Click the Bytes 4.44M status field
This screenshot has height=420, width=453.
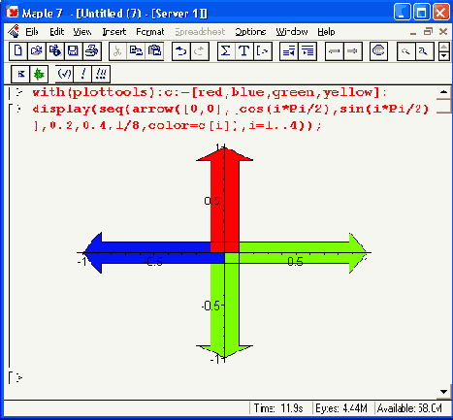click(x=341, y=408)
